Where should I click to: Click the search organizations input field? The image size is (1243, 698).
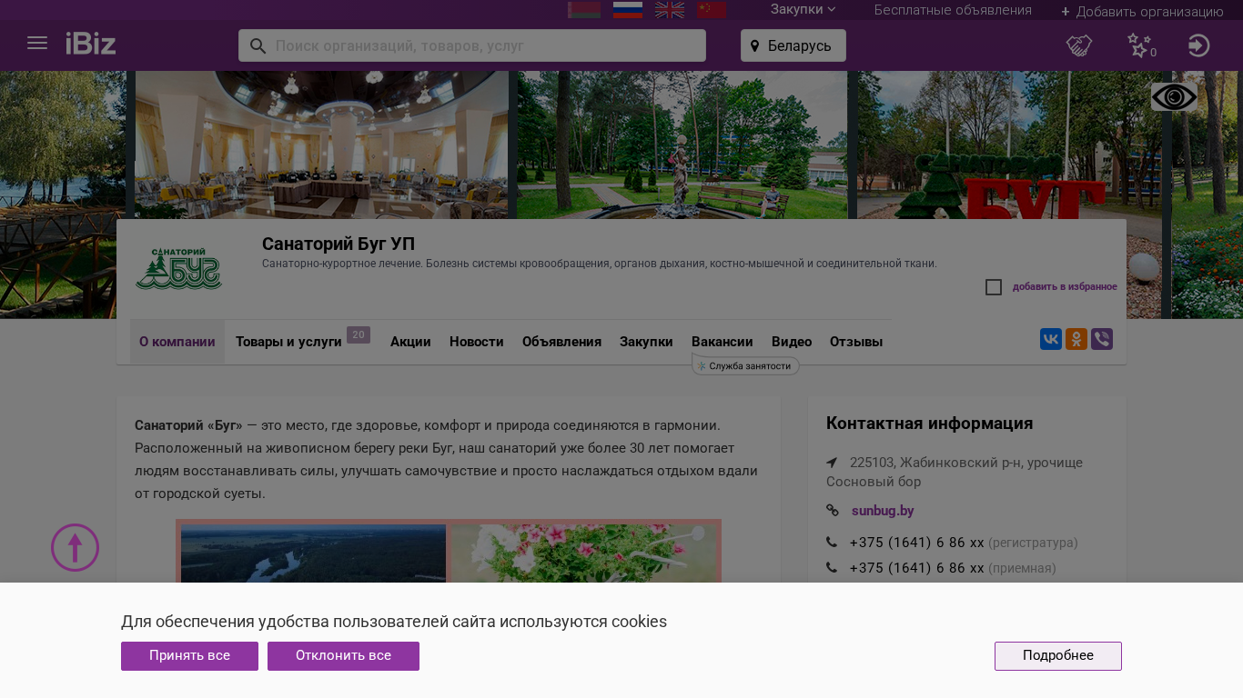coord(482,45)
